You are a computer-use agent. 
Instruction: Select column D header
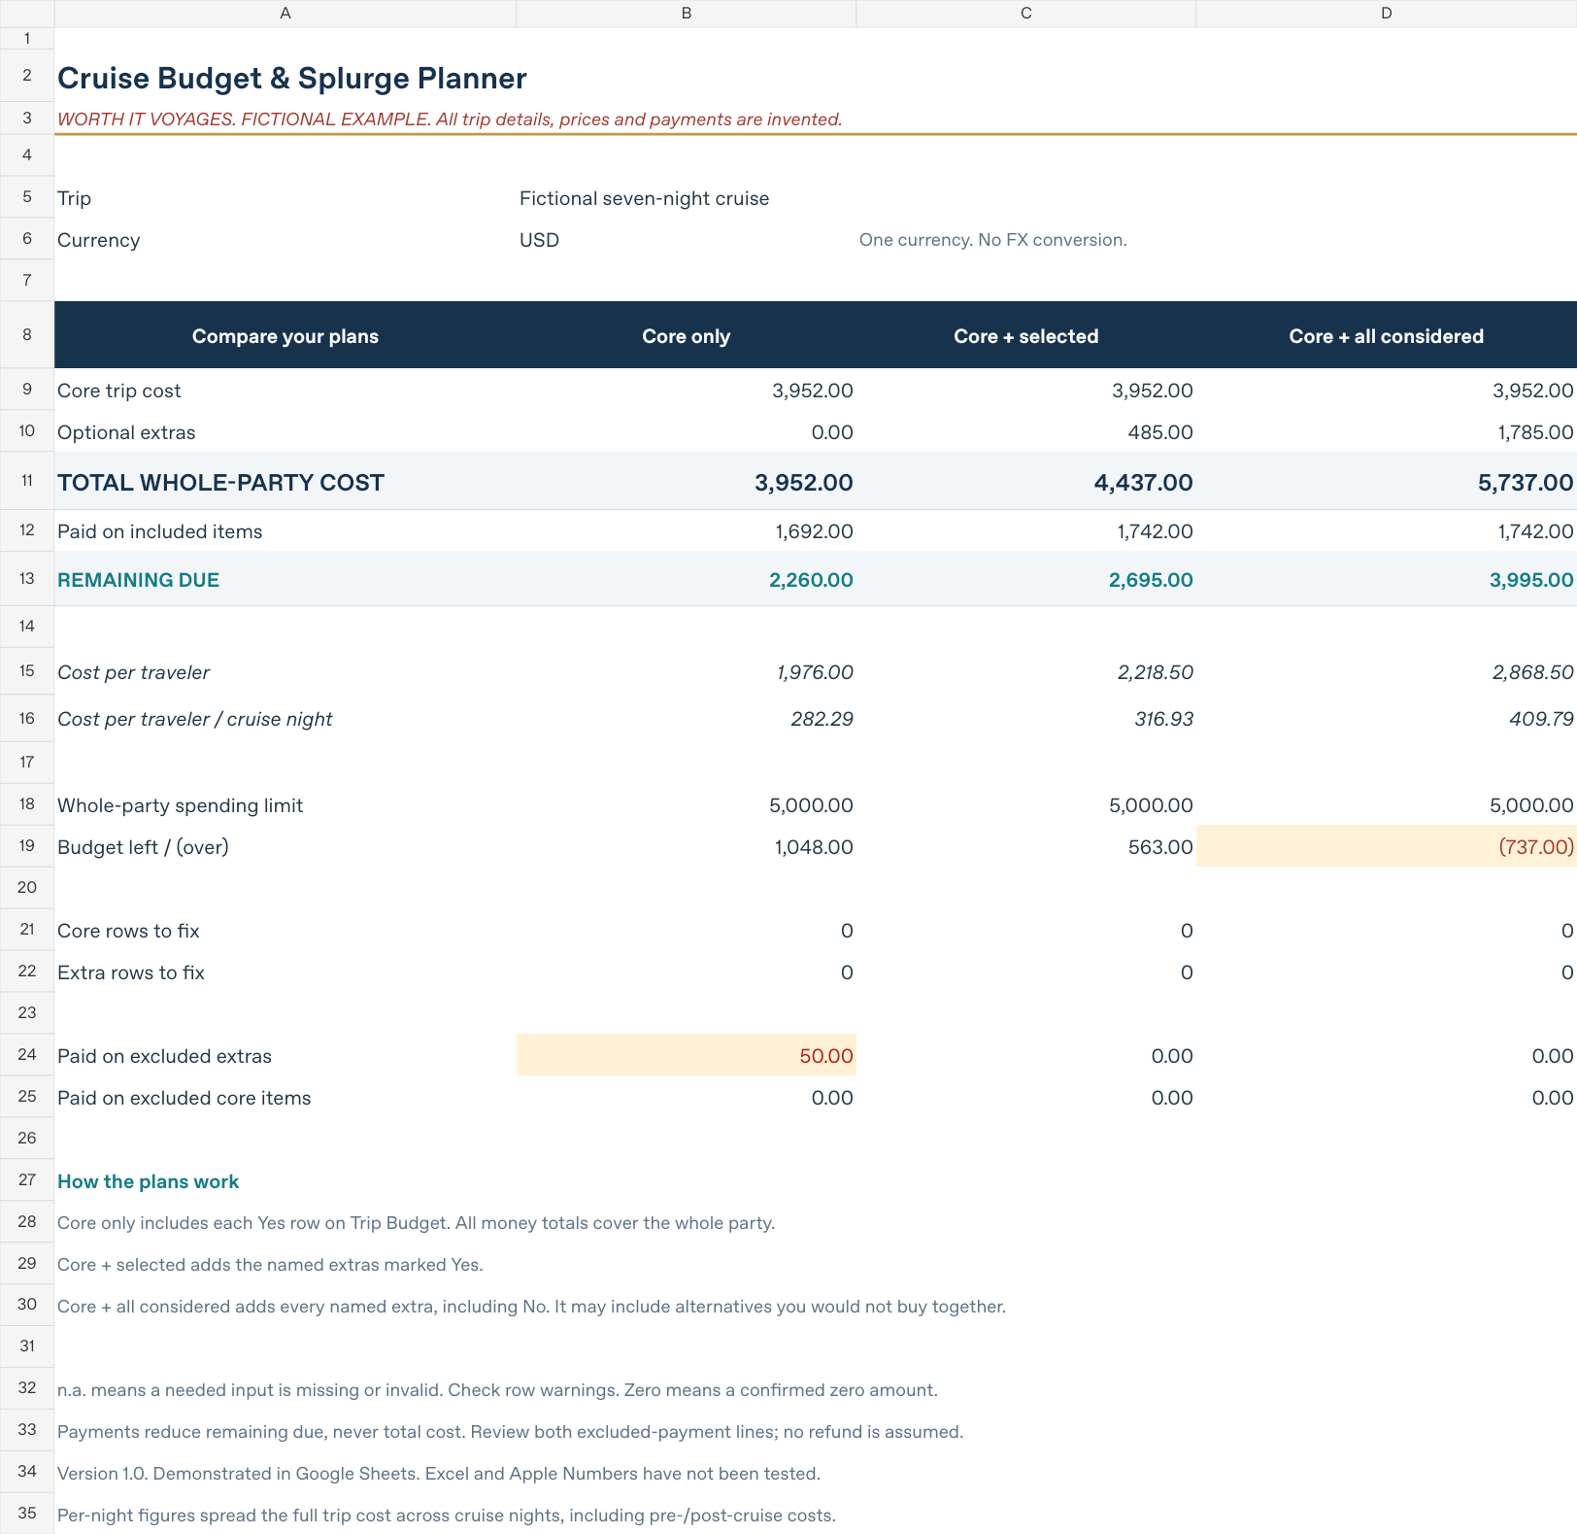click(1387, 14)
